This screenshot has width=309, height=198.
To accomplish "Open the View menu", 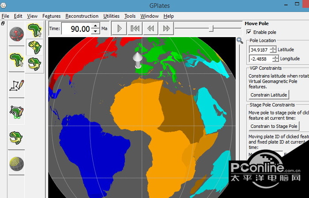I will pyautogui.click(x=32, y=16).
